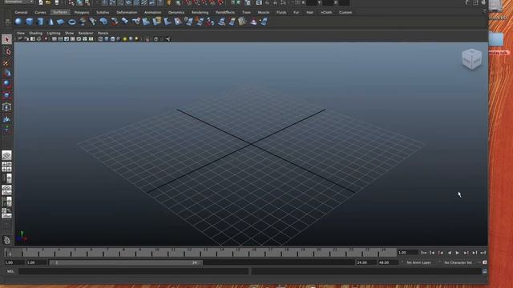Switch to Hypershade/Persp layout
The width and height of the screenshot is (513, 288).
(7, 202)
